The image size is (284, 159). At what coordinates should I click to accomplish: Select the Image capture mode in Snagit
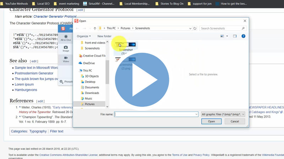coord(66,49)
